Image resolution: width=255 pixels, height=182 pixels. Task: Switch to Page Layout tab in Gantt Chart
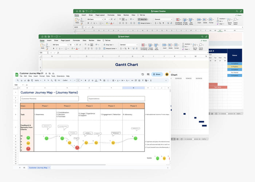point(66,40)
